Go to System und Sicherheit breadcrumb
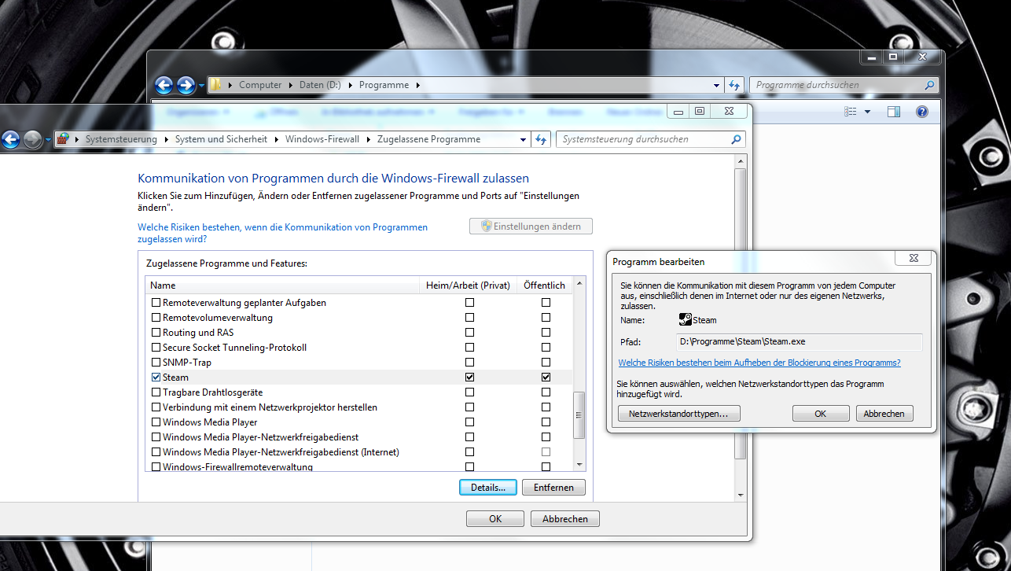The width and height of the screenshot is (1011, 571). pos(221,139)
